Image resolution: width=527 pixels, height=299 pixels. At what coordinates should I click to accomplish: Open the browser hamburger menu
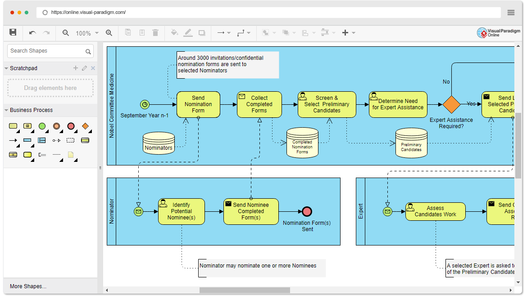click(511, 12)
